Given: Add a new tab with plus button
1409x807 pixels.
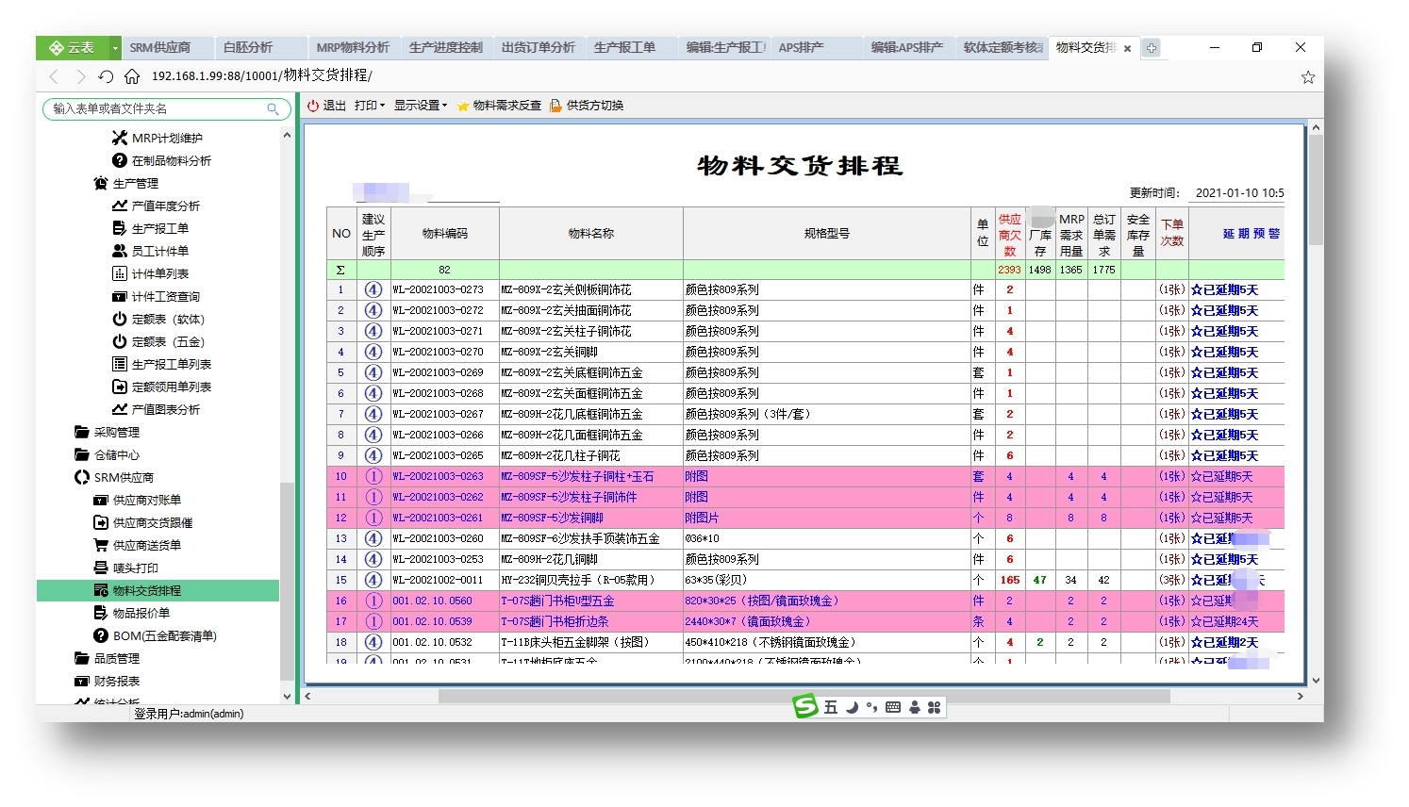Looking at the screenshot, I should pos(1152,48).
